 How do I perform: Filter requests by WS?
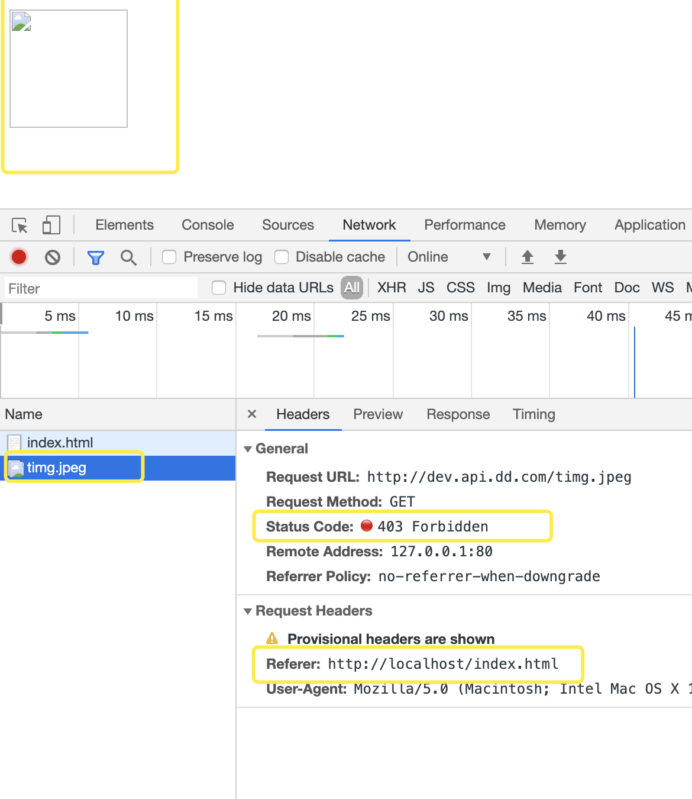(x=663, y=288)
